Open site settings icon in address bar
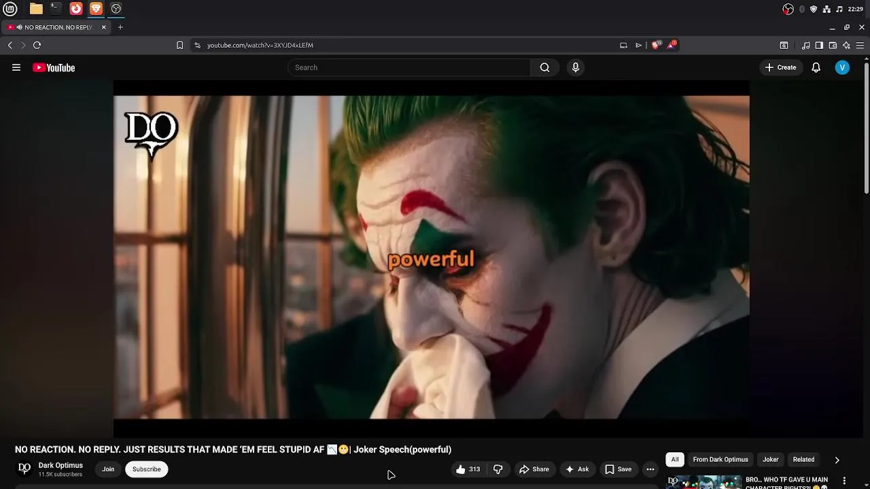This screenshot has width=870, height=489. (197, 46)
